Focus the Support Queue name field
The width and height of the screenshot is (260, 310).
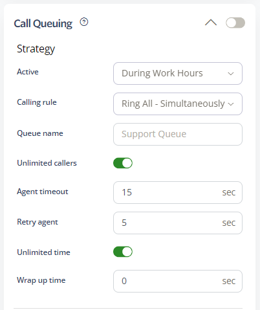tap(178, 134)
